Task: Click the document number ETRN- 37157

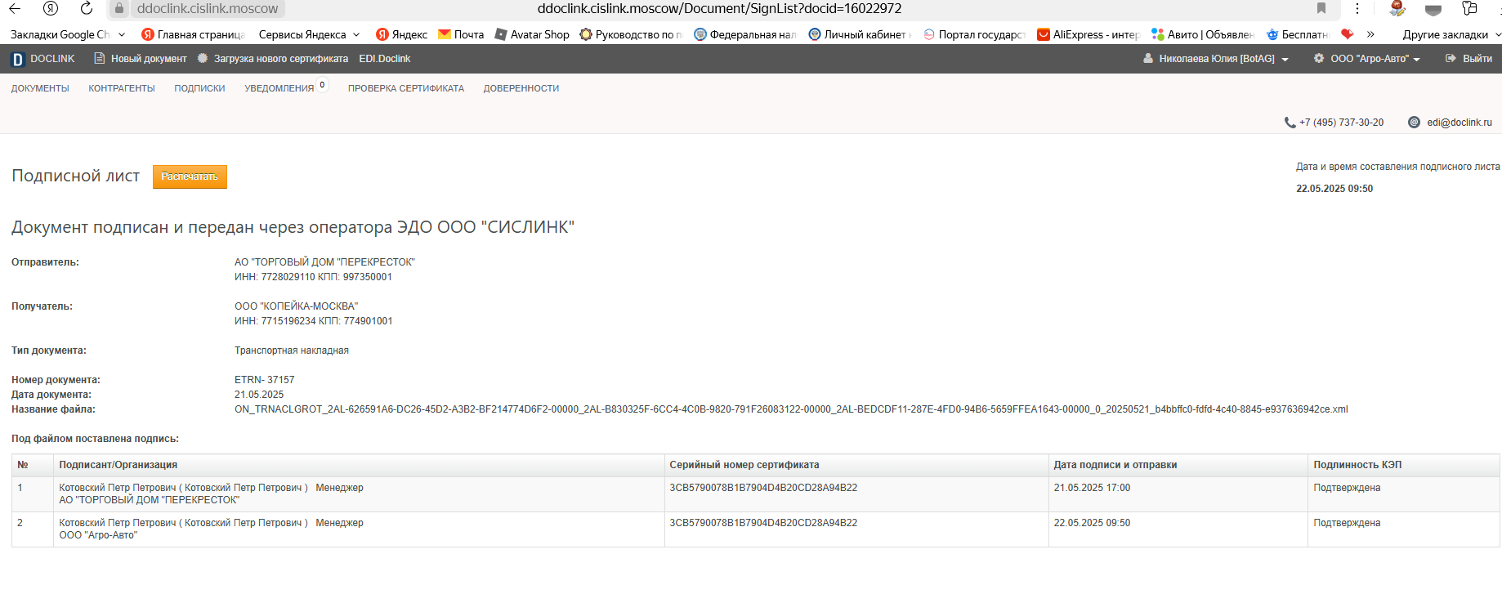Action: point(265,380)
